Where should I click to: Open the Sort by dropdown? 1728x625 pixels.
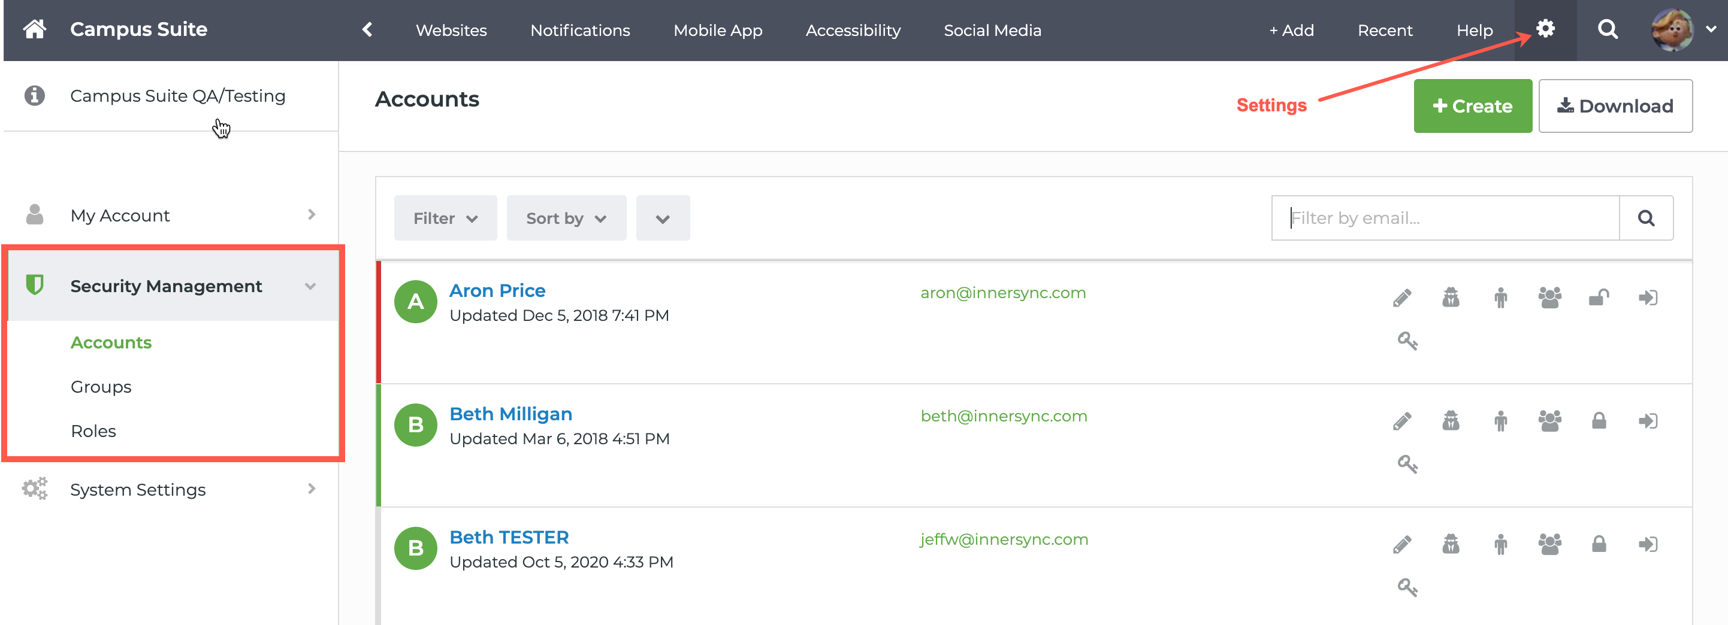[566, 218]
